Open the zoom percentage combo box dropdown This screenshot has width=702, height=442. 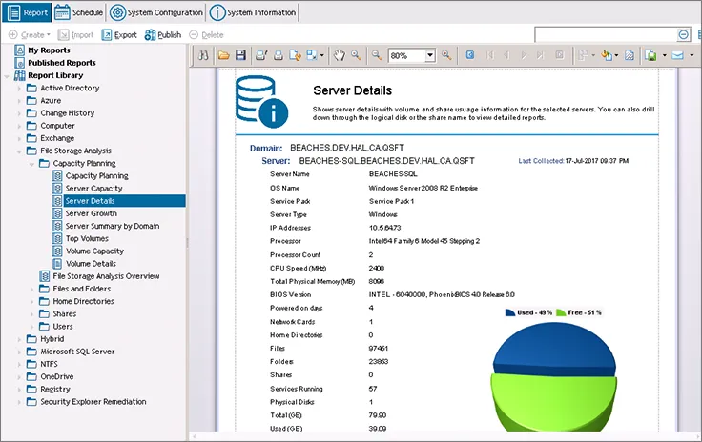pos(430,55)
